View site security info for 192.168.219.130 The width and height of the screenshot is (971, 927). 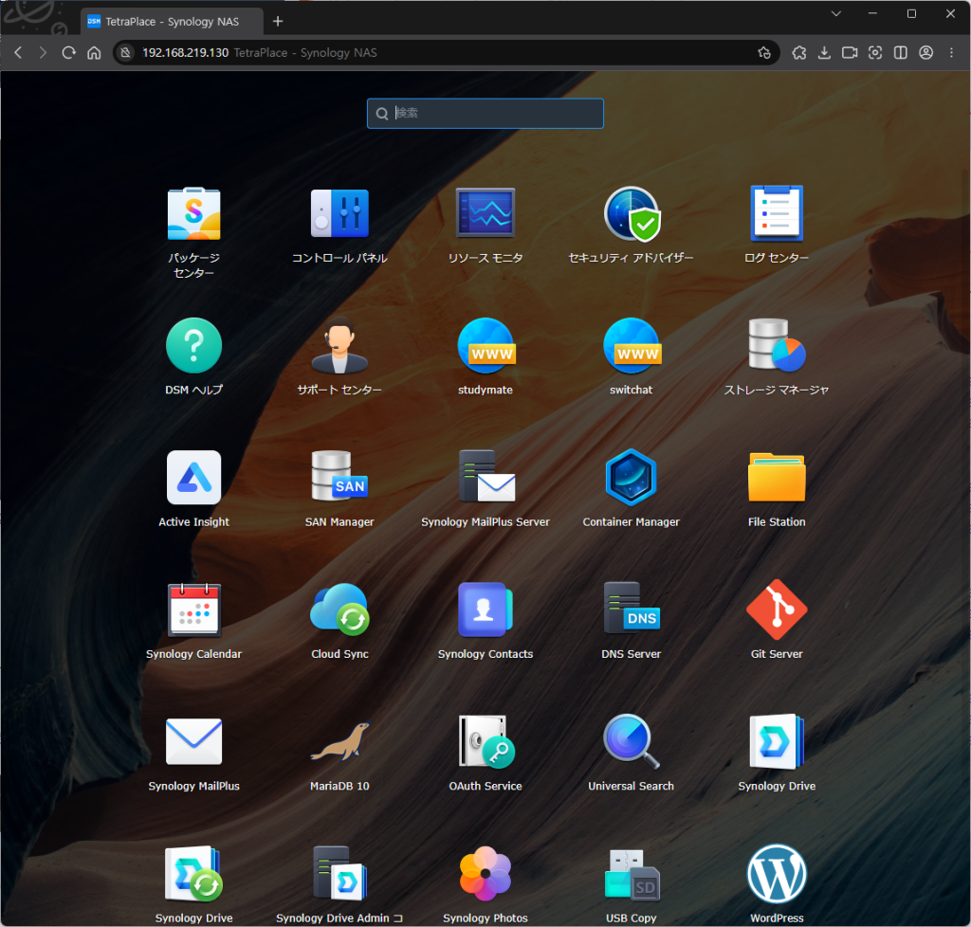[126, 52]
